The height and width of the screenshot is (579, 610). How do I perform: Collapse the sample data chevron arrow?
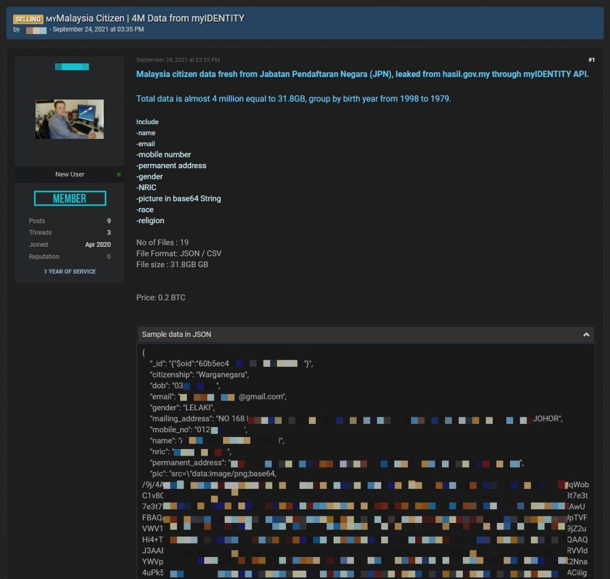pos(586,335)
